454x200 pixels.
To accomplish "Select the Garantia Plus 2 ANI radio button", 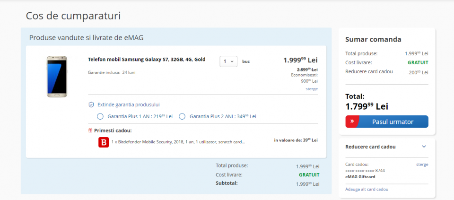I will [x=182, y=116].
